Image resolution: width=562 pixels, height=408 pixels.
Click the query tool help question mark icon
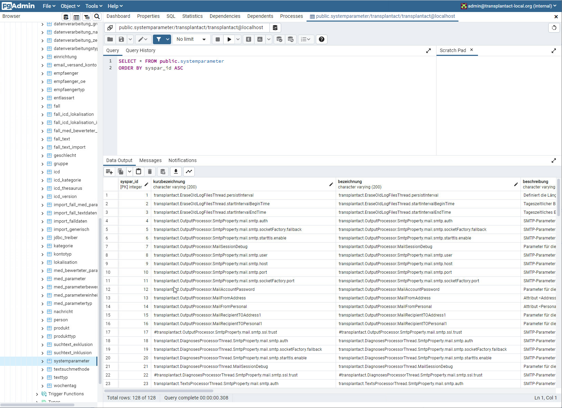pyautogui.click(x=321, y=39)
